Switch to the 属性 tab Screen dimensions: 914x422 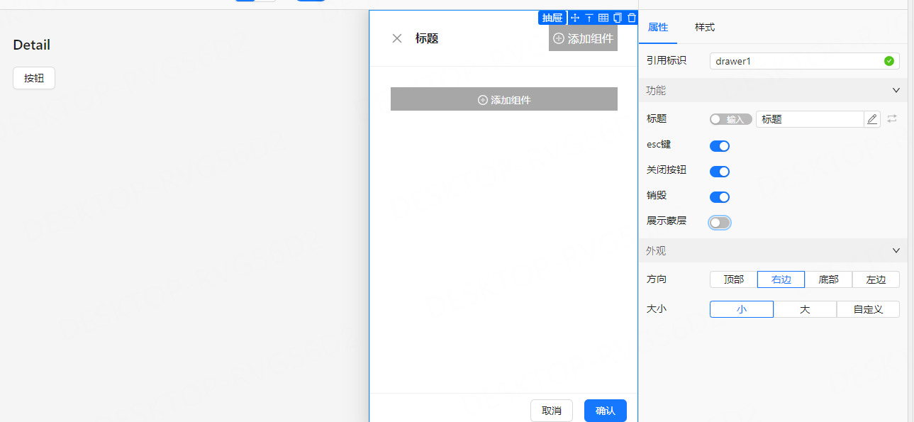pos(658,27)
